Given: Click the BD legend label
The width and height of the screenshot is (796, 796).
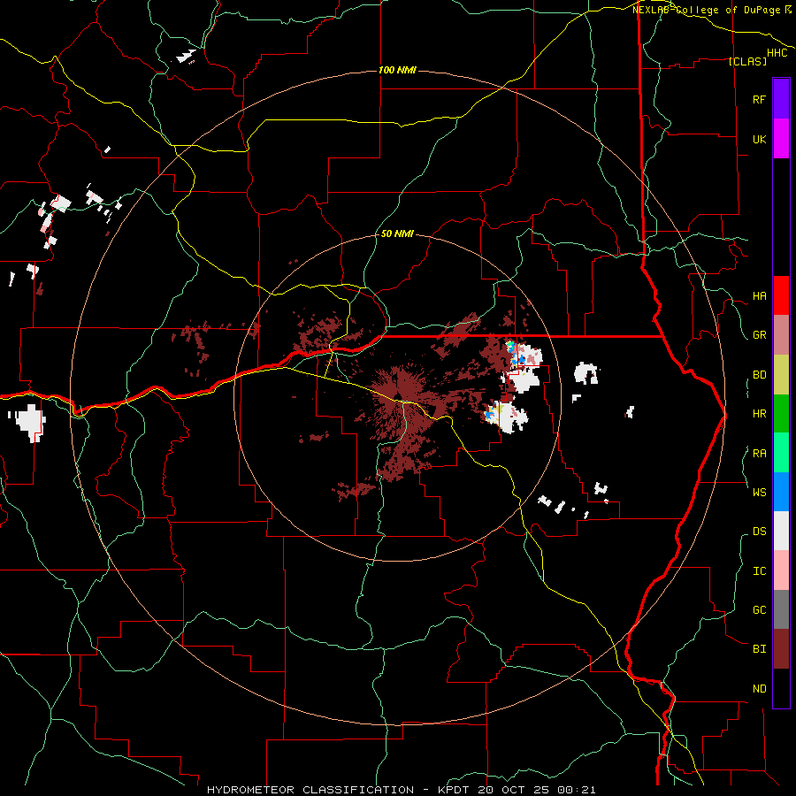Looking at the screenshot, I should 759,375.
